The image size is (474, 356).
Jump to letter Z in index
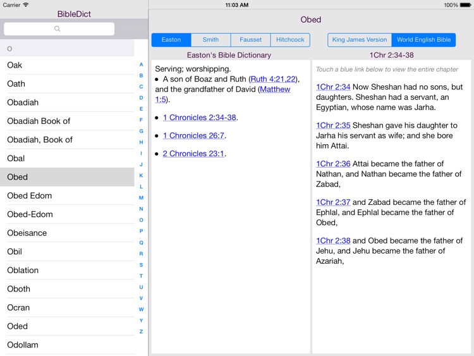pyautogui.click(x=141, y=331)
